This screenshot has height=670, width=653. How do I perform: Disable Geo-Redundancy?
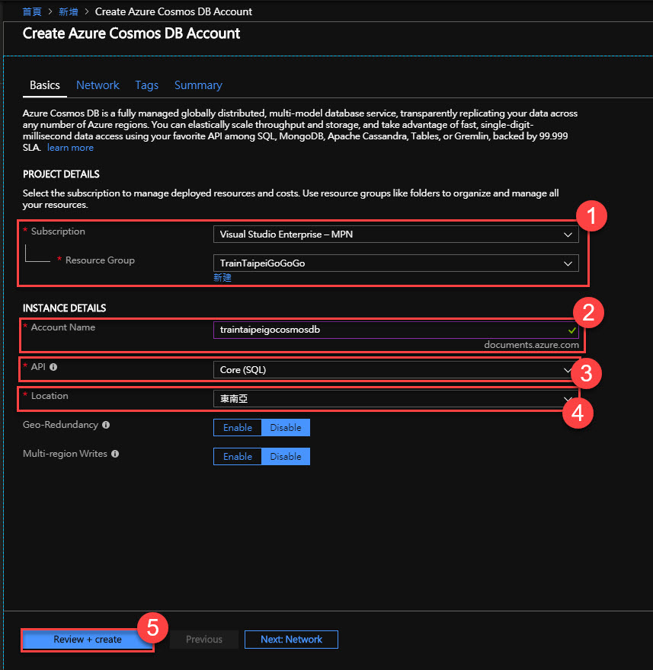pyautogui.click(x=286, y=428)
